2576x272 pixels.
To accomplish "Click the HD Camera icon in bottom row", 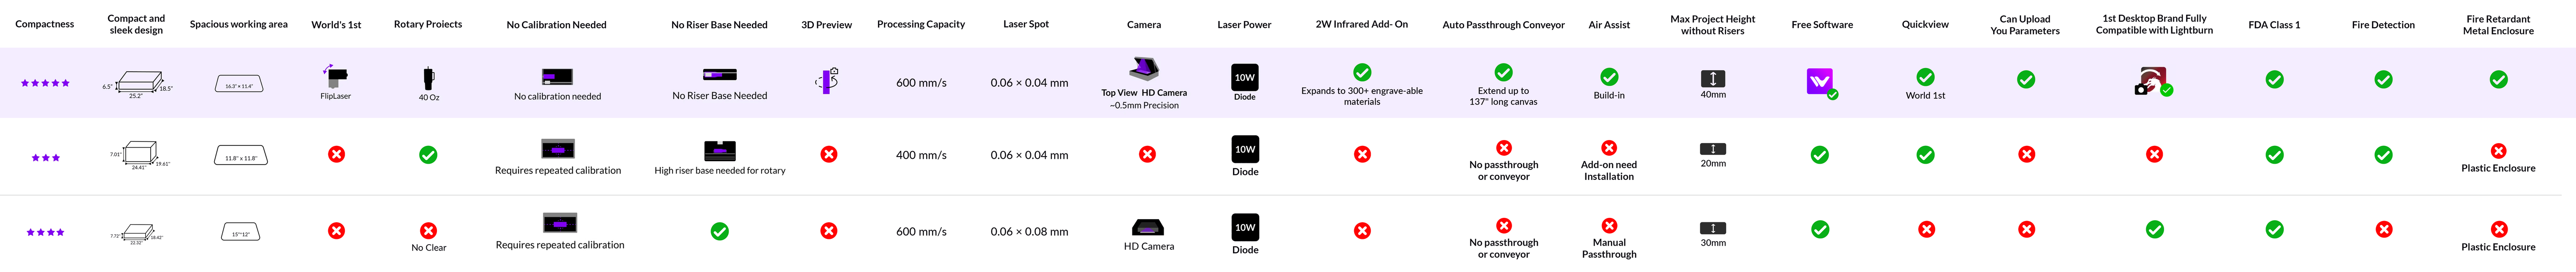I will (1147, 227).
